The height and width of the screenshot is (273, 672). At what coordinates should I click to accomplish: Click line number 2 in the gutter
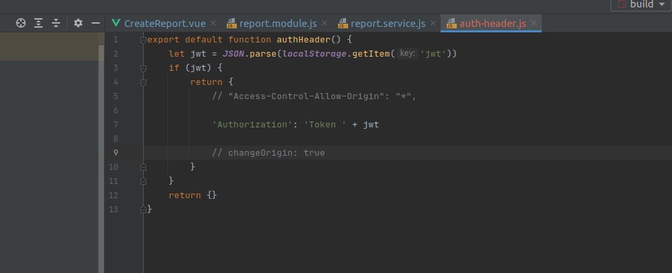(x=116, y=54)
